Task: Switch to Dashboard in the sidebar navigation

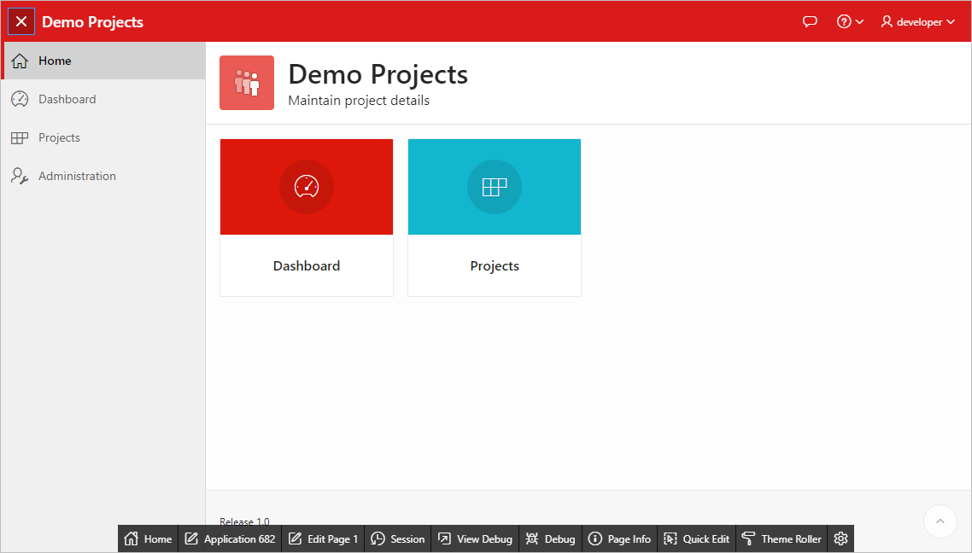Action: click(67, 99)
